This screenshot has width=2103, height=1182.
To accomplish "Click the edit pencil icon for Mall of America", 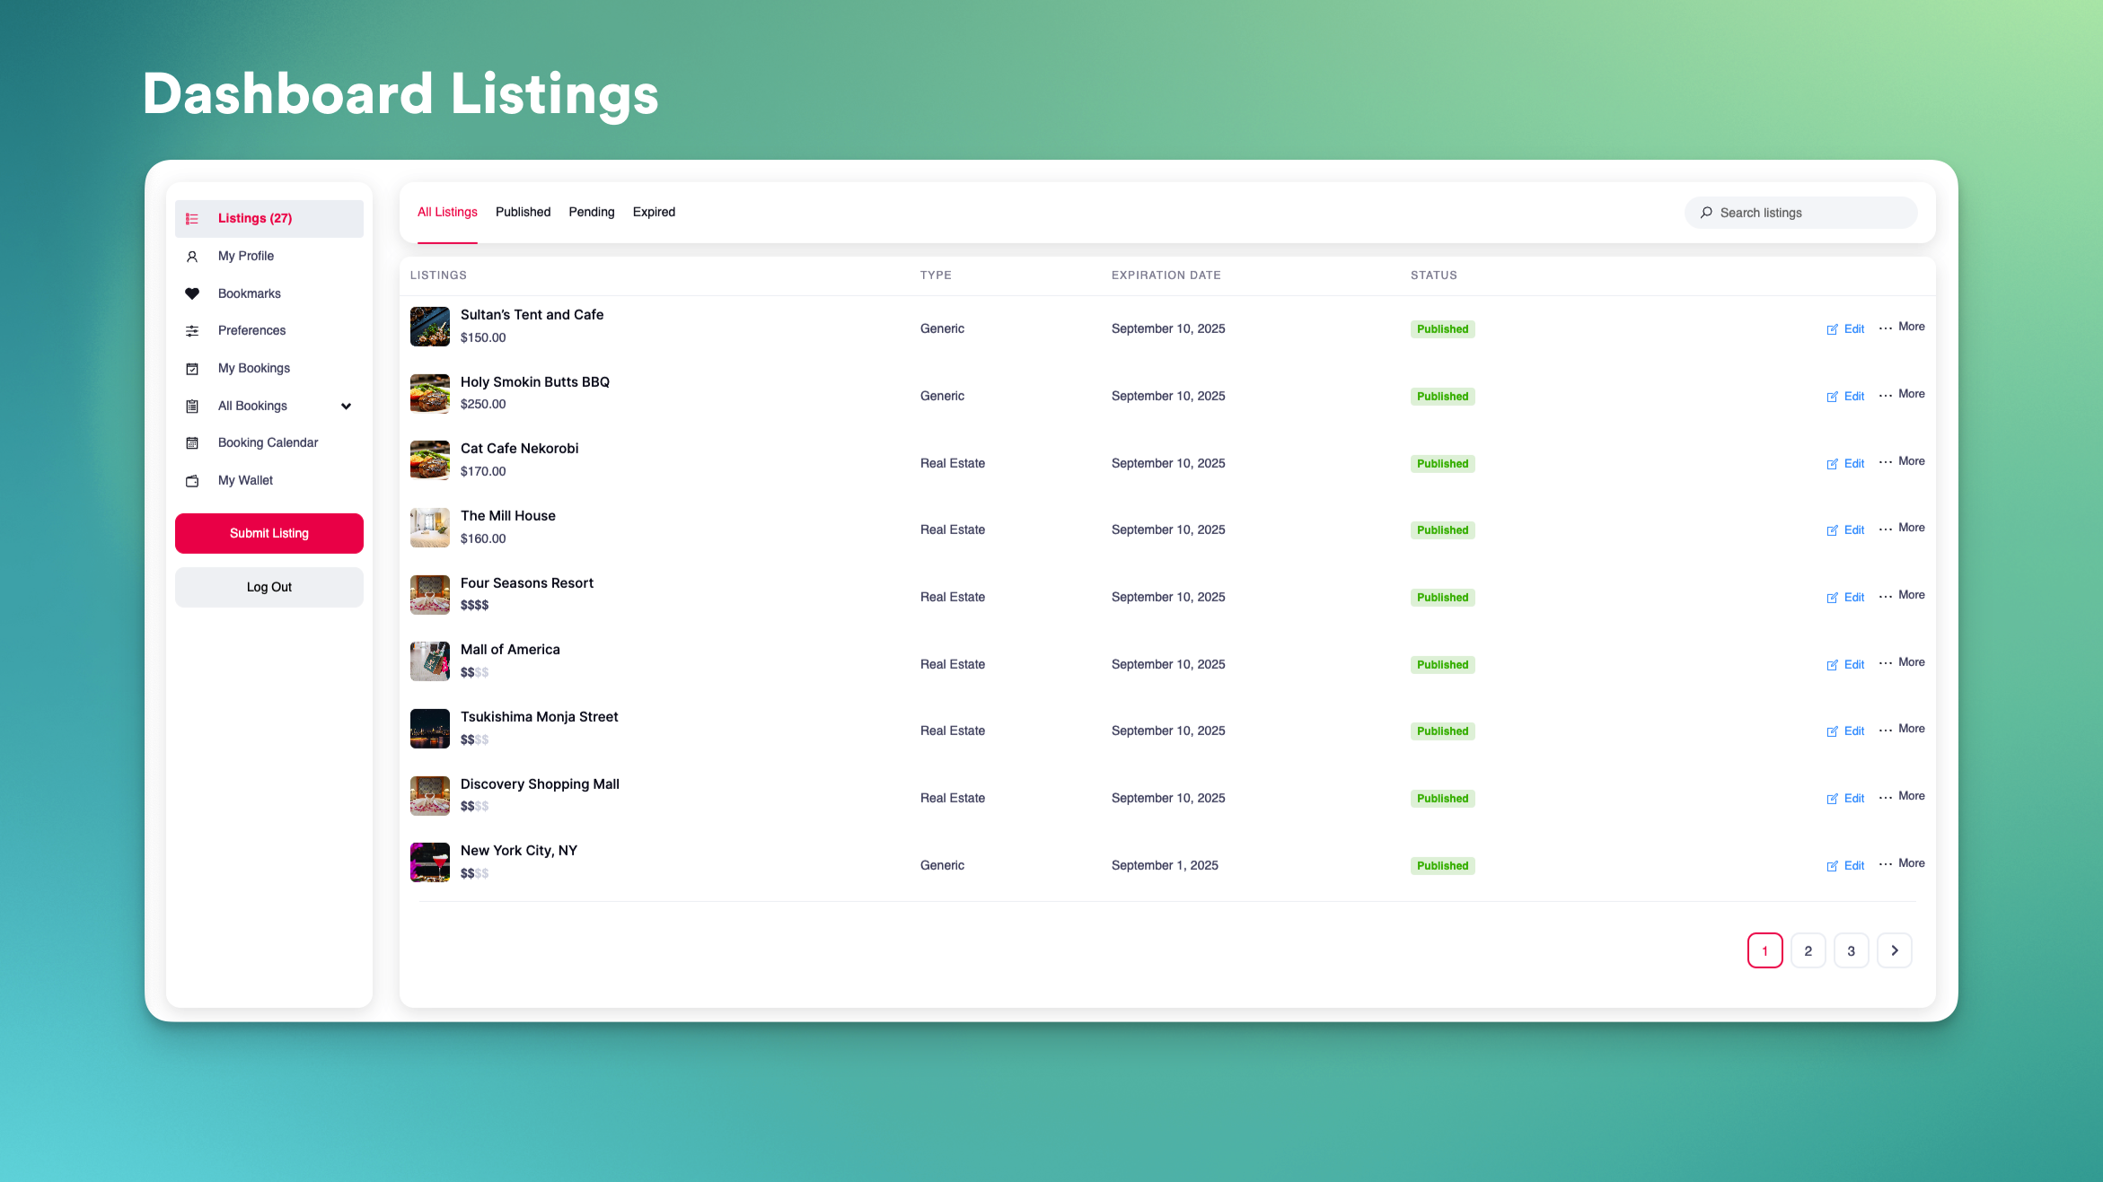I will pos(1832,665).
